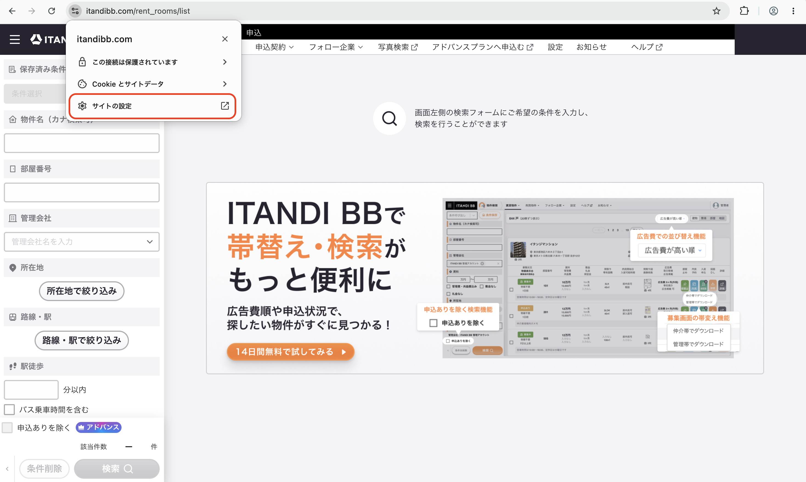Click the 所在地 map pin icon
This screenshot has height=482, width=806.
tap(13, 268)
